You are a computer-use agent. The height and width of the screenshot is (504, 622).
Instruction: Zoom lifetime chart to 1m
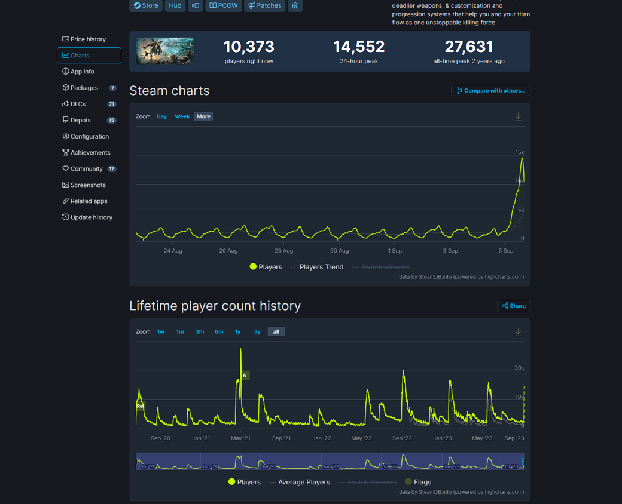coord(180,331)
